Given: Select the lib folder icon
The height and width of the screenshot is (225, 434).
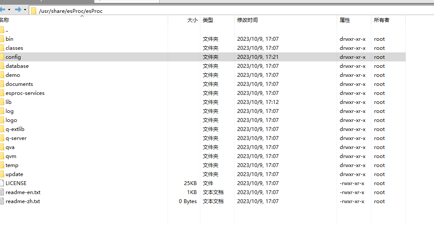Looking at the screenshot, I should click(x=2, y=102).
